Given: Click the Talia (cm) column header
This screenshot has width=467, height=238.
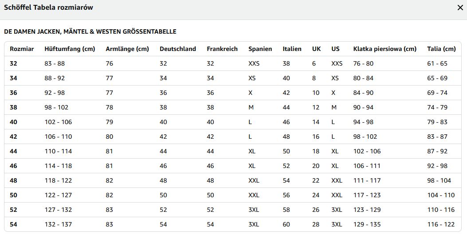Looking at the screenshot, I should click(441, 49).
